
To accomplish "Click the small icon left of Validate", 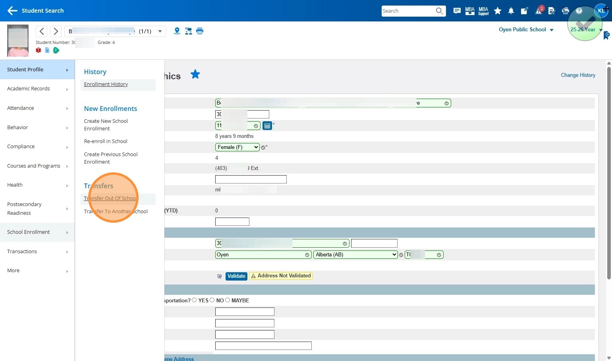I will coord(219,276).
